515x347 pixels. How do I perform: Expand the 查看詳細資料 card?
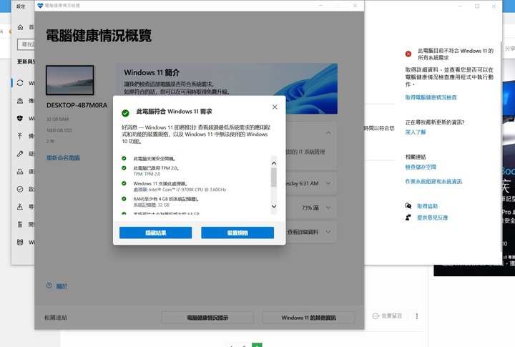tap(328, 232)
